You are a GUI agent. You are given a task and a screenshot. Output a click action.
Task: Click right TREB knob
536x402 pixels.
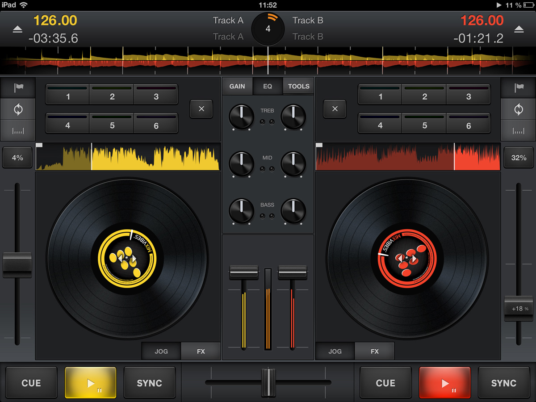coord(293,117)
